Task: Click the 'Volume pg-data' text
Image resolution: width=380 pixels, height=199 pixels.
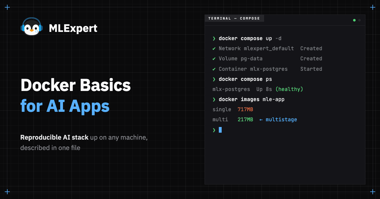Action: (240, 59)
